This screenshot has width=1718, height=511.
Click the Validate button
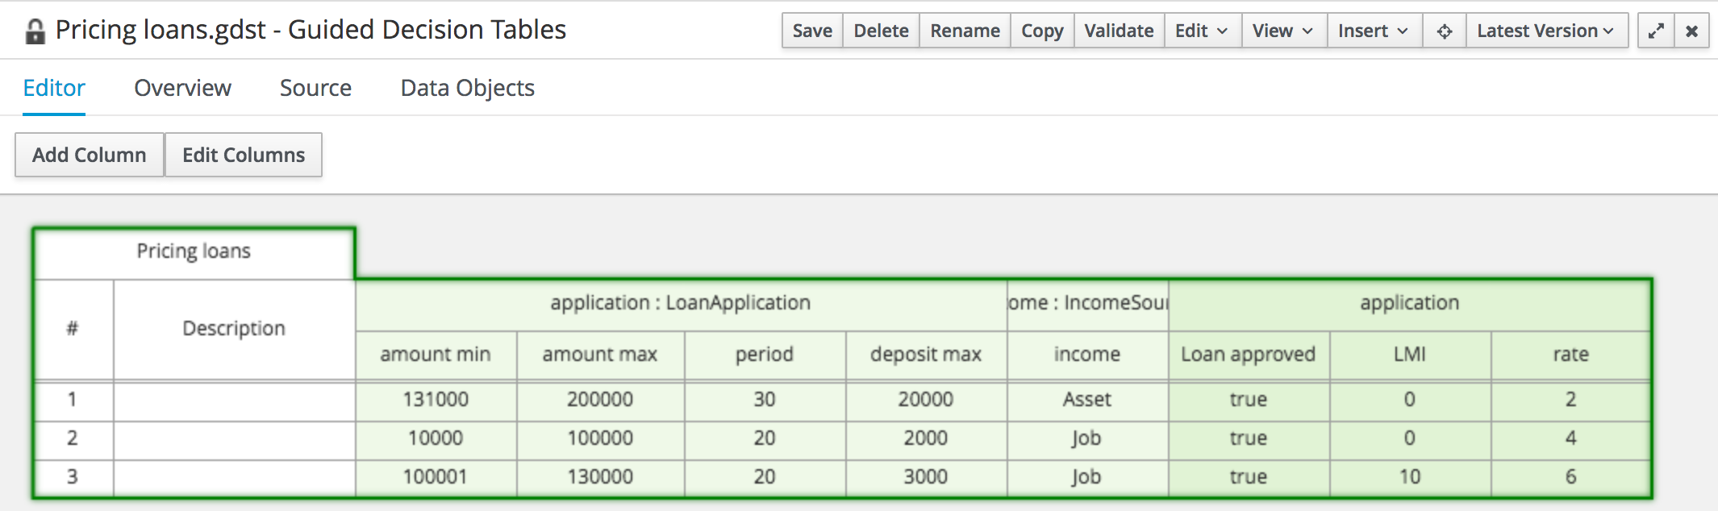pyautogui.click(x=1118, y=31)
